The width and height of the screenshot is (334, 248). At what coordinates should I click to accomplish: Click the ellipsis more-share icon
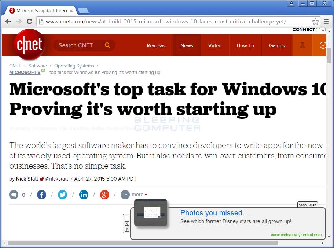(125, 195)
